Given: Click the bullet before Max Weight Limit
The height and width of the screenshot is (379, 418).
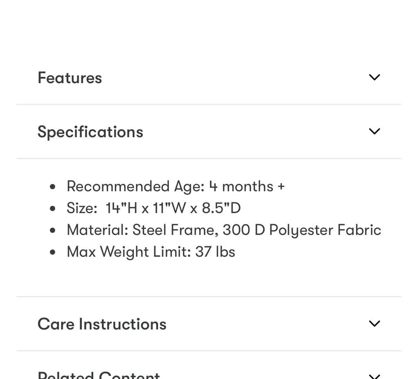Looking at the screenshot, I should [53, 252].
